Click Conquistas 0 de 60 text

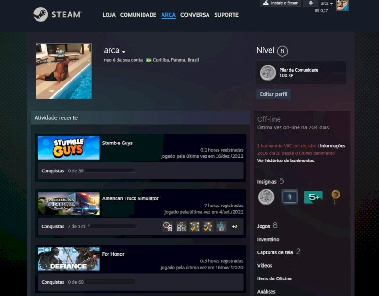[63, 282]
